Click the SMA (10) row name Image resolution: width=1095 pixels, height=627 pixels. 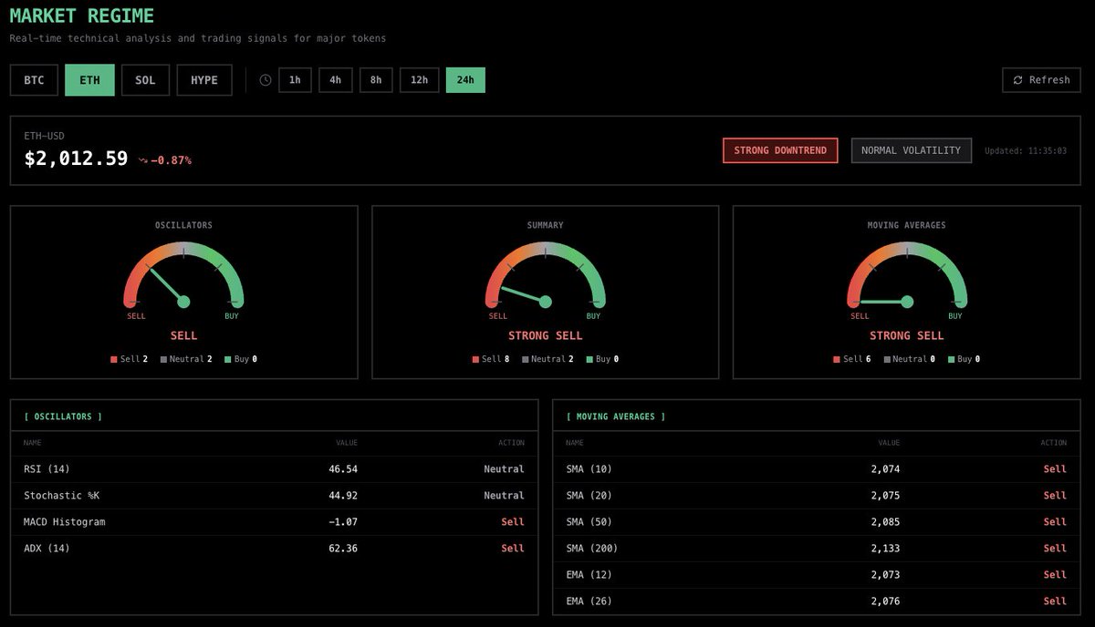coord(589,469)
